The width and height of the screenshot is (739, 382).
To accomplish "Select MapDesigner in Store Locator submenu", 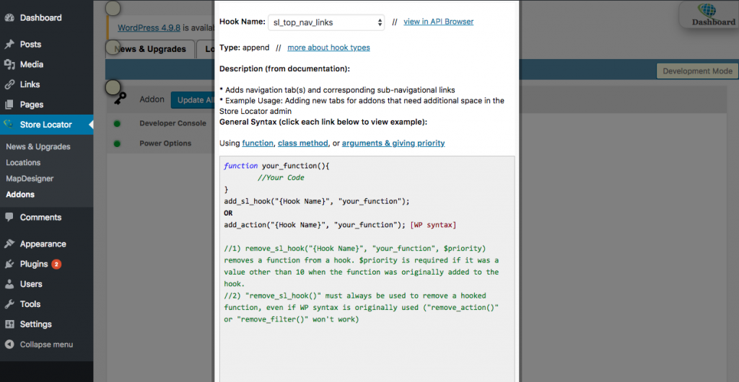I will point(30,179).
